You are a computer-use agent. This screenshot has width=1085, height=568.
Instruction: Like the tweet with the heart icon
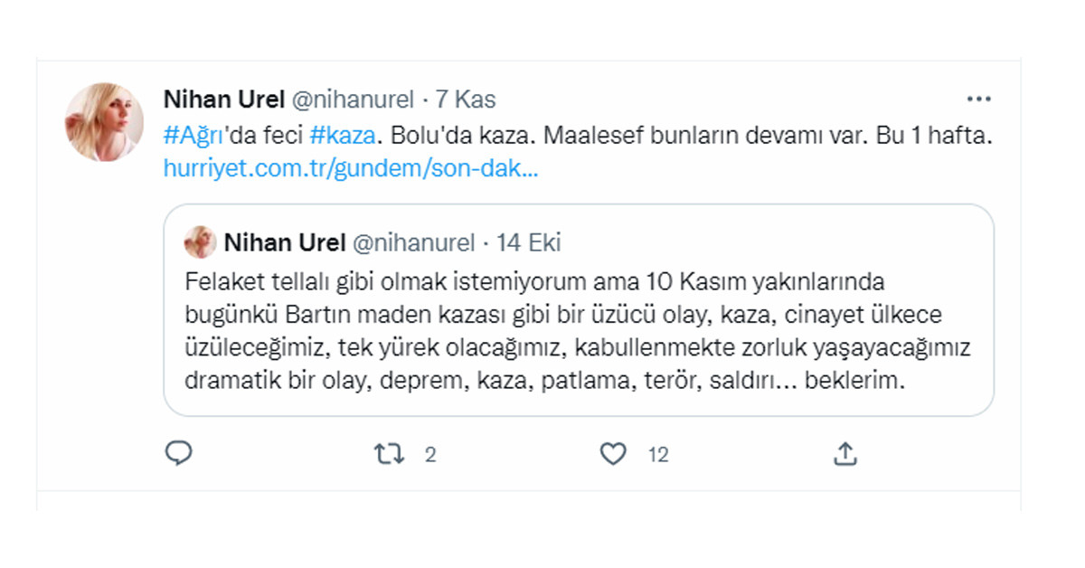[613, 454]
